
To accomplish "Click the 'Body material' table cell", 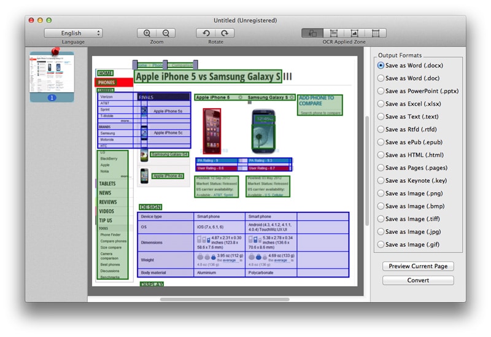I will click(165, 273).
